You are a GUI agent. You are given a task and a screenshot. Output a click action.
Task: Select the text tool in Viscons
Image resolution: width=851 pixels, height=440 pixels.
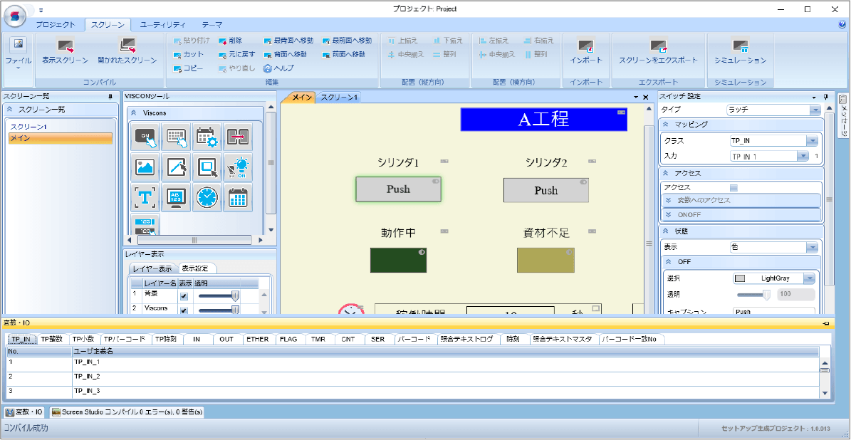click(145, 197)
